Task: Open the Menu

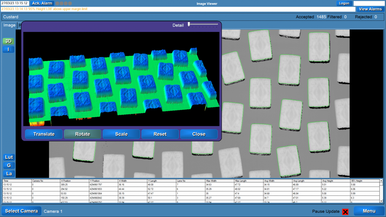Action: pos(368,211)
